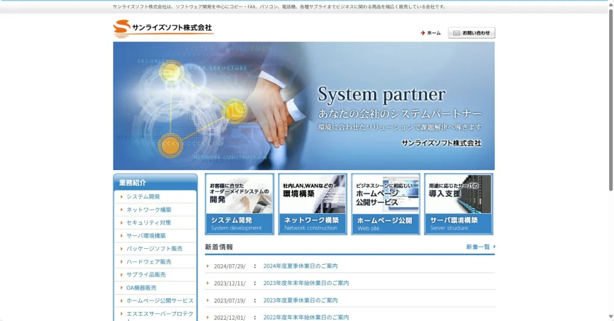
Task: Click the red arrow icon next to ホーム
Action: pos(423,33)
